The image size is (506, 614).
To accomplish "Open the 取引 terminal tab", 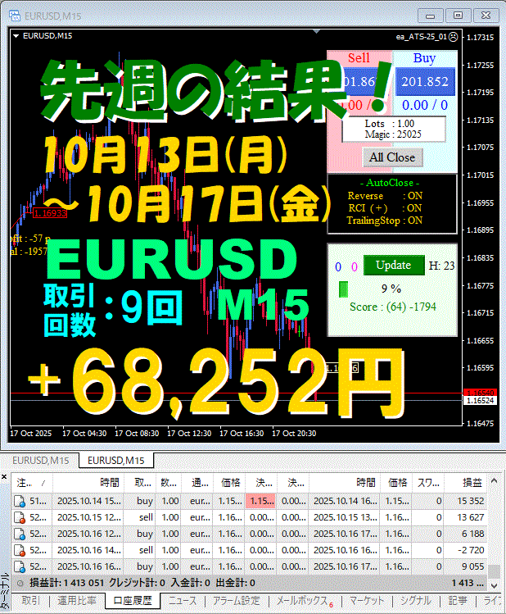I will click(30, 600).
